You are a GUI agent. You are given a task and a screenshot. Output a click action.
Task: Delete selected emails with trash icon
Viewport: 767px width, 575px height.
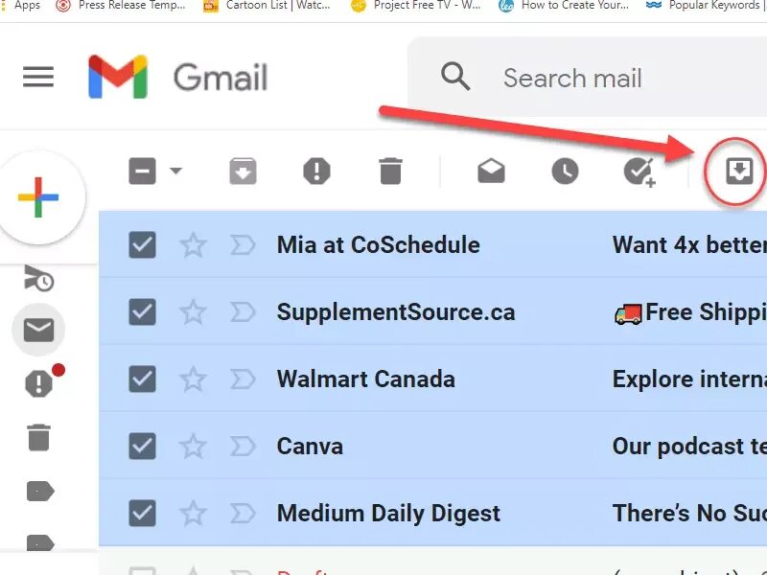(390, 172)
